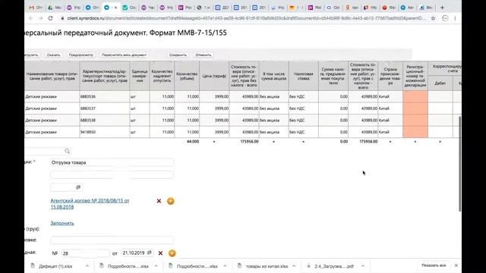Click the Отгрузка товара input field
The image size is (486, 273).
[112, 162]
